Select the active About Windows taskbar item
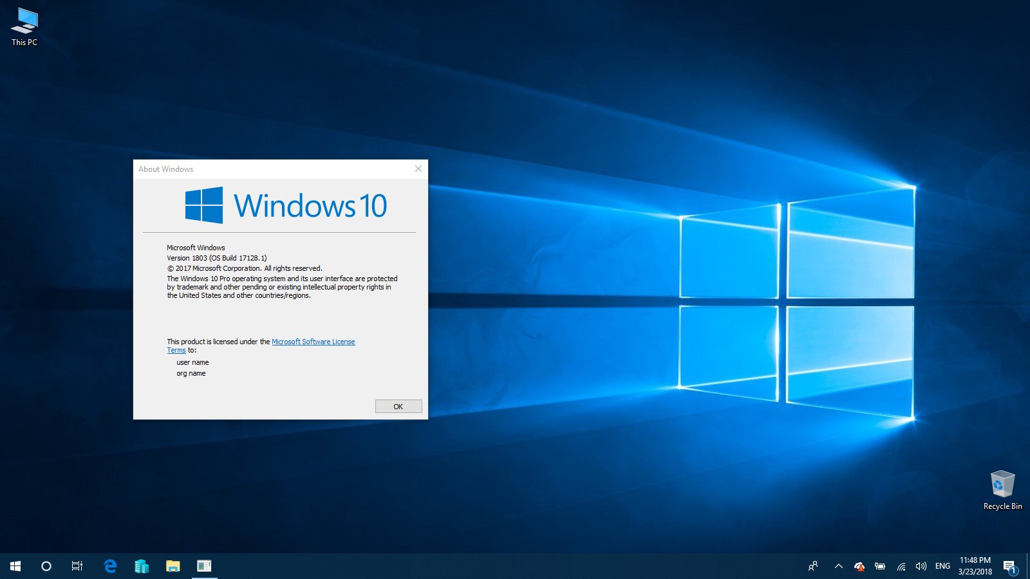Screen dimensions: 1030x579 tap(204, 566)
